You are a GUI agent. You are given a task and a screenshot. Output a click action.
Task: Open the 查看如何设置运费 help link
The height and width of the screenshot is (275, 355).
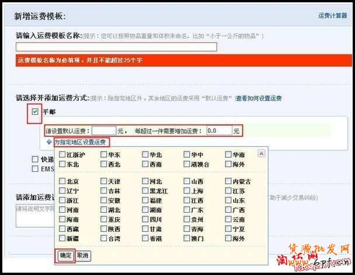[259, 98]
